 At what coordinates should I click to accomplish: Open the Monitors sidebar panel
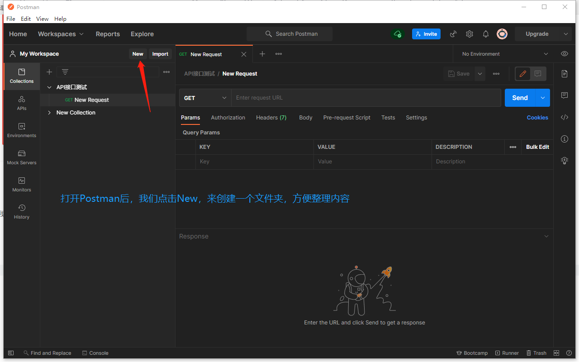pyautogui.click(x=22, y=184)
